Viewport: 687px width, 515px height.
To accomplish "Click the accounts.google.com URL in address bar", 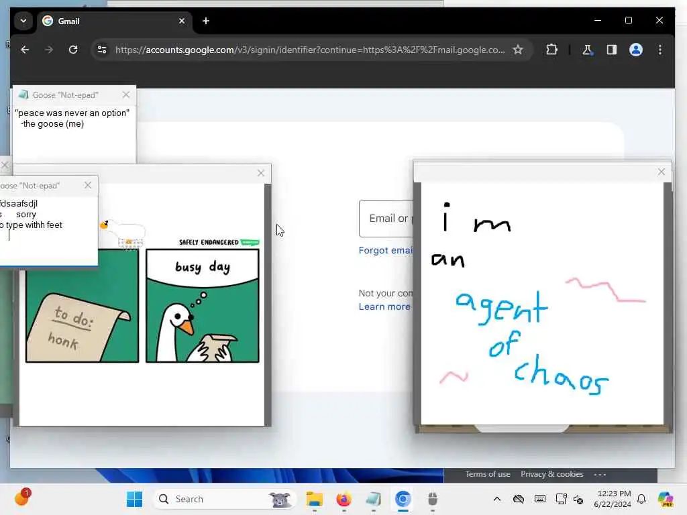I will pyautogui.click(x=310, y=50).
